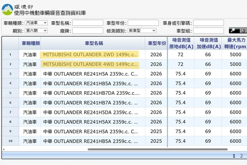Open the 車輛種類 dropdown showing 汽油車
The width and height of the screenshot is (247, 165).
36,23
